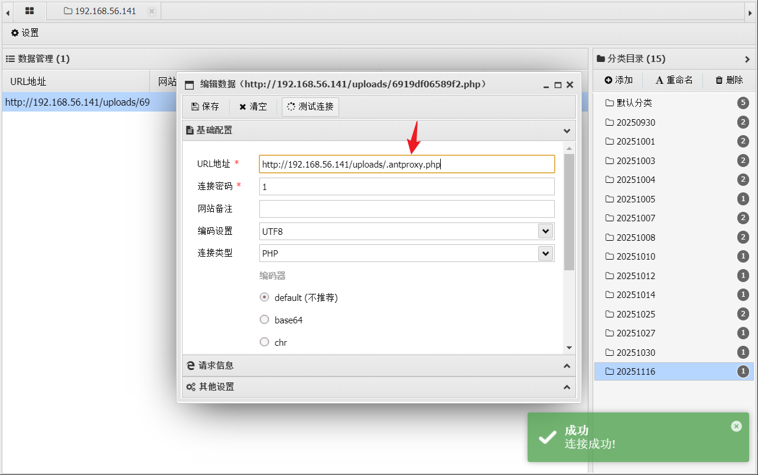Expand the 其他设置 section
758x475 pixels.
[378, 387]
